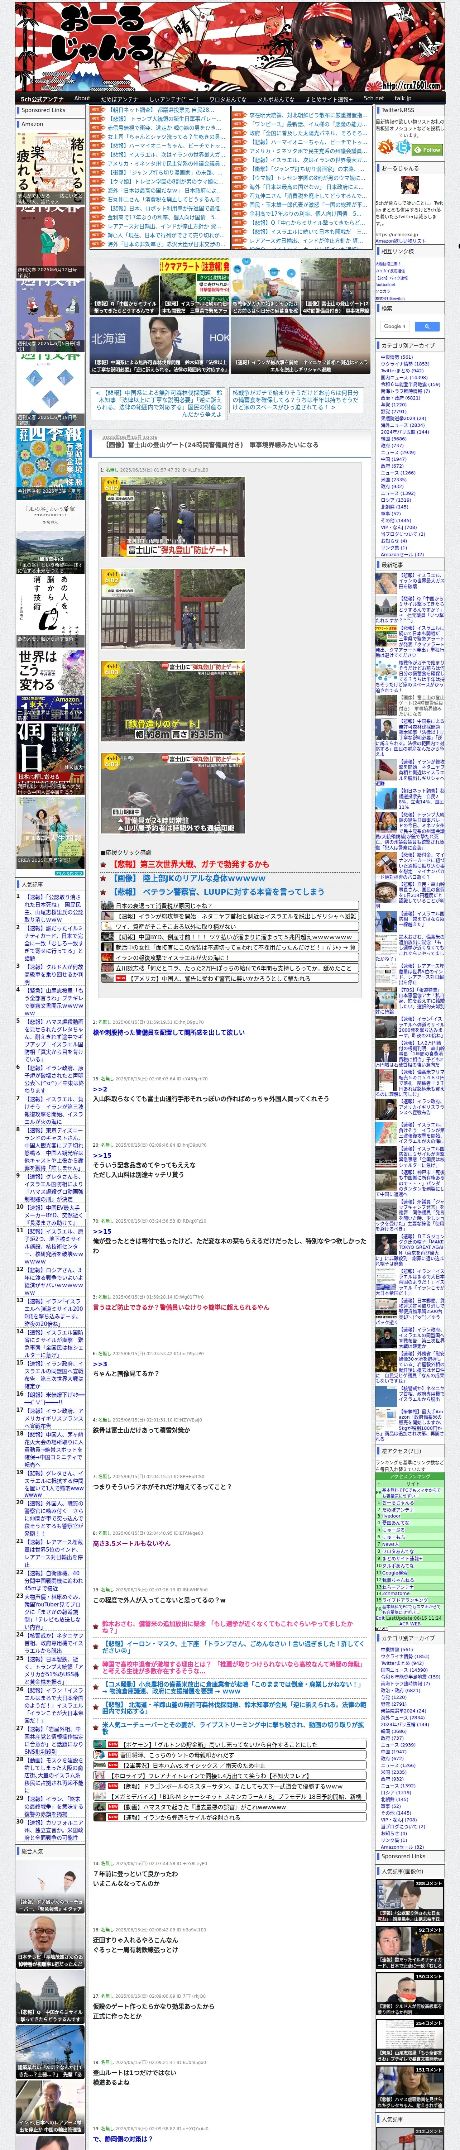Screen dimensions: 460x2150
Task: Open the Diet building thumbnail for 中国からミサイル
Action: 124,287
